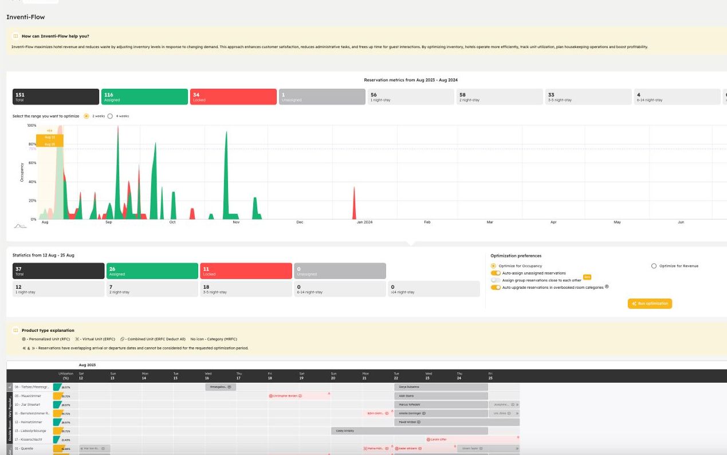Screen dimensions: 727x455
Task: Click the unit icon on Amelie Dominger reservation
Action: (x=423, y=413)
